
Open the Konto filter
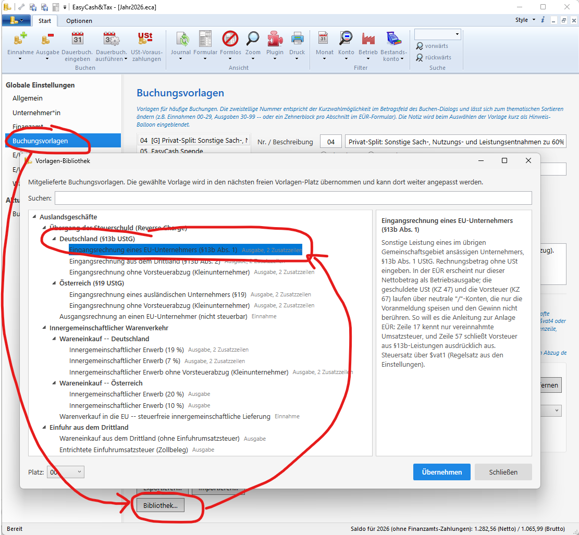point(346,45)
